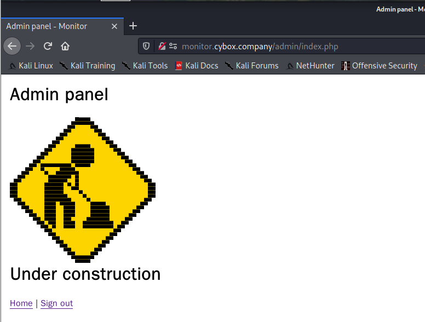Follow the Home link on page

(21, 303)
